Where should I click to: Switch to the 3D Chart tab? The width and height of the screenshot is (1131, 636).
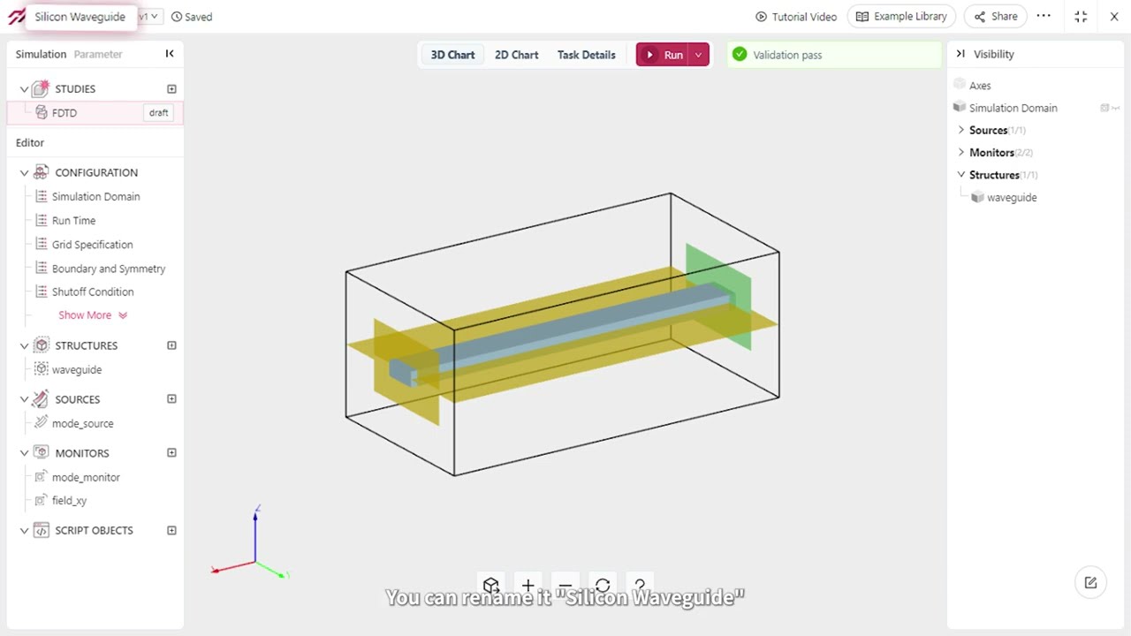452,55
